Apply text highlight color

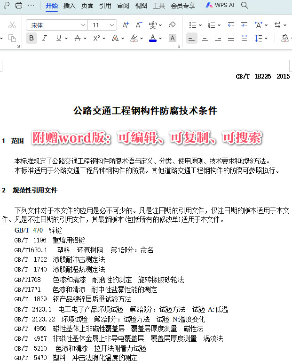[x=134, y=38]
